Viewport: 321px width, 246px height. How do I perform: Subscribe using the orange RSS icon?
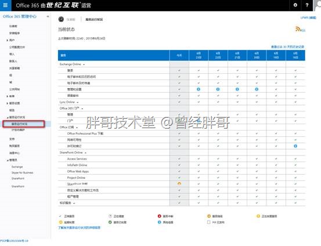pos(298,29)
